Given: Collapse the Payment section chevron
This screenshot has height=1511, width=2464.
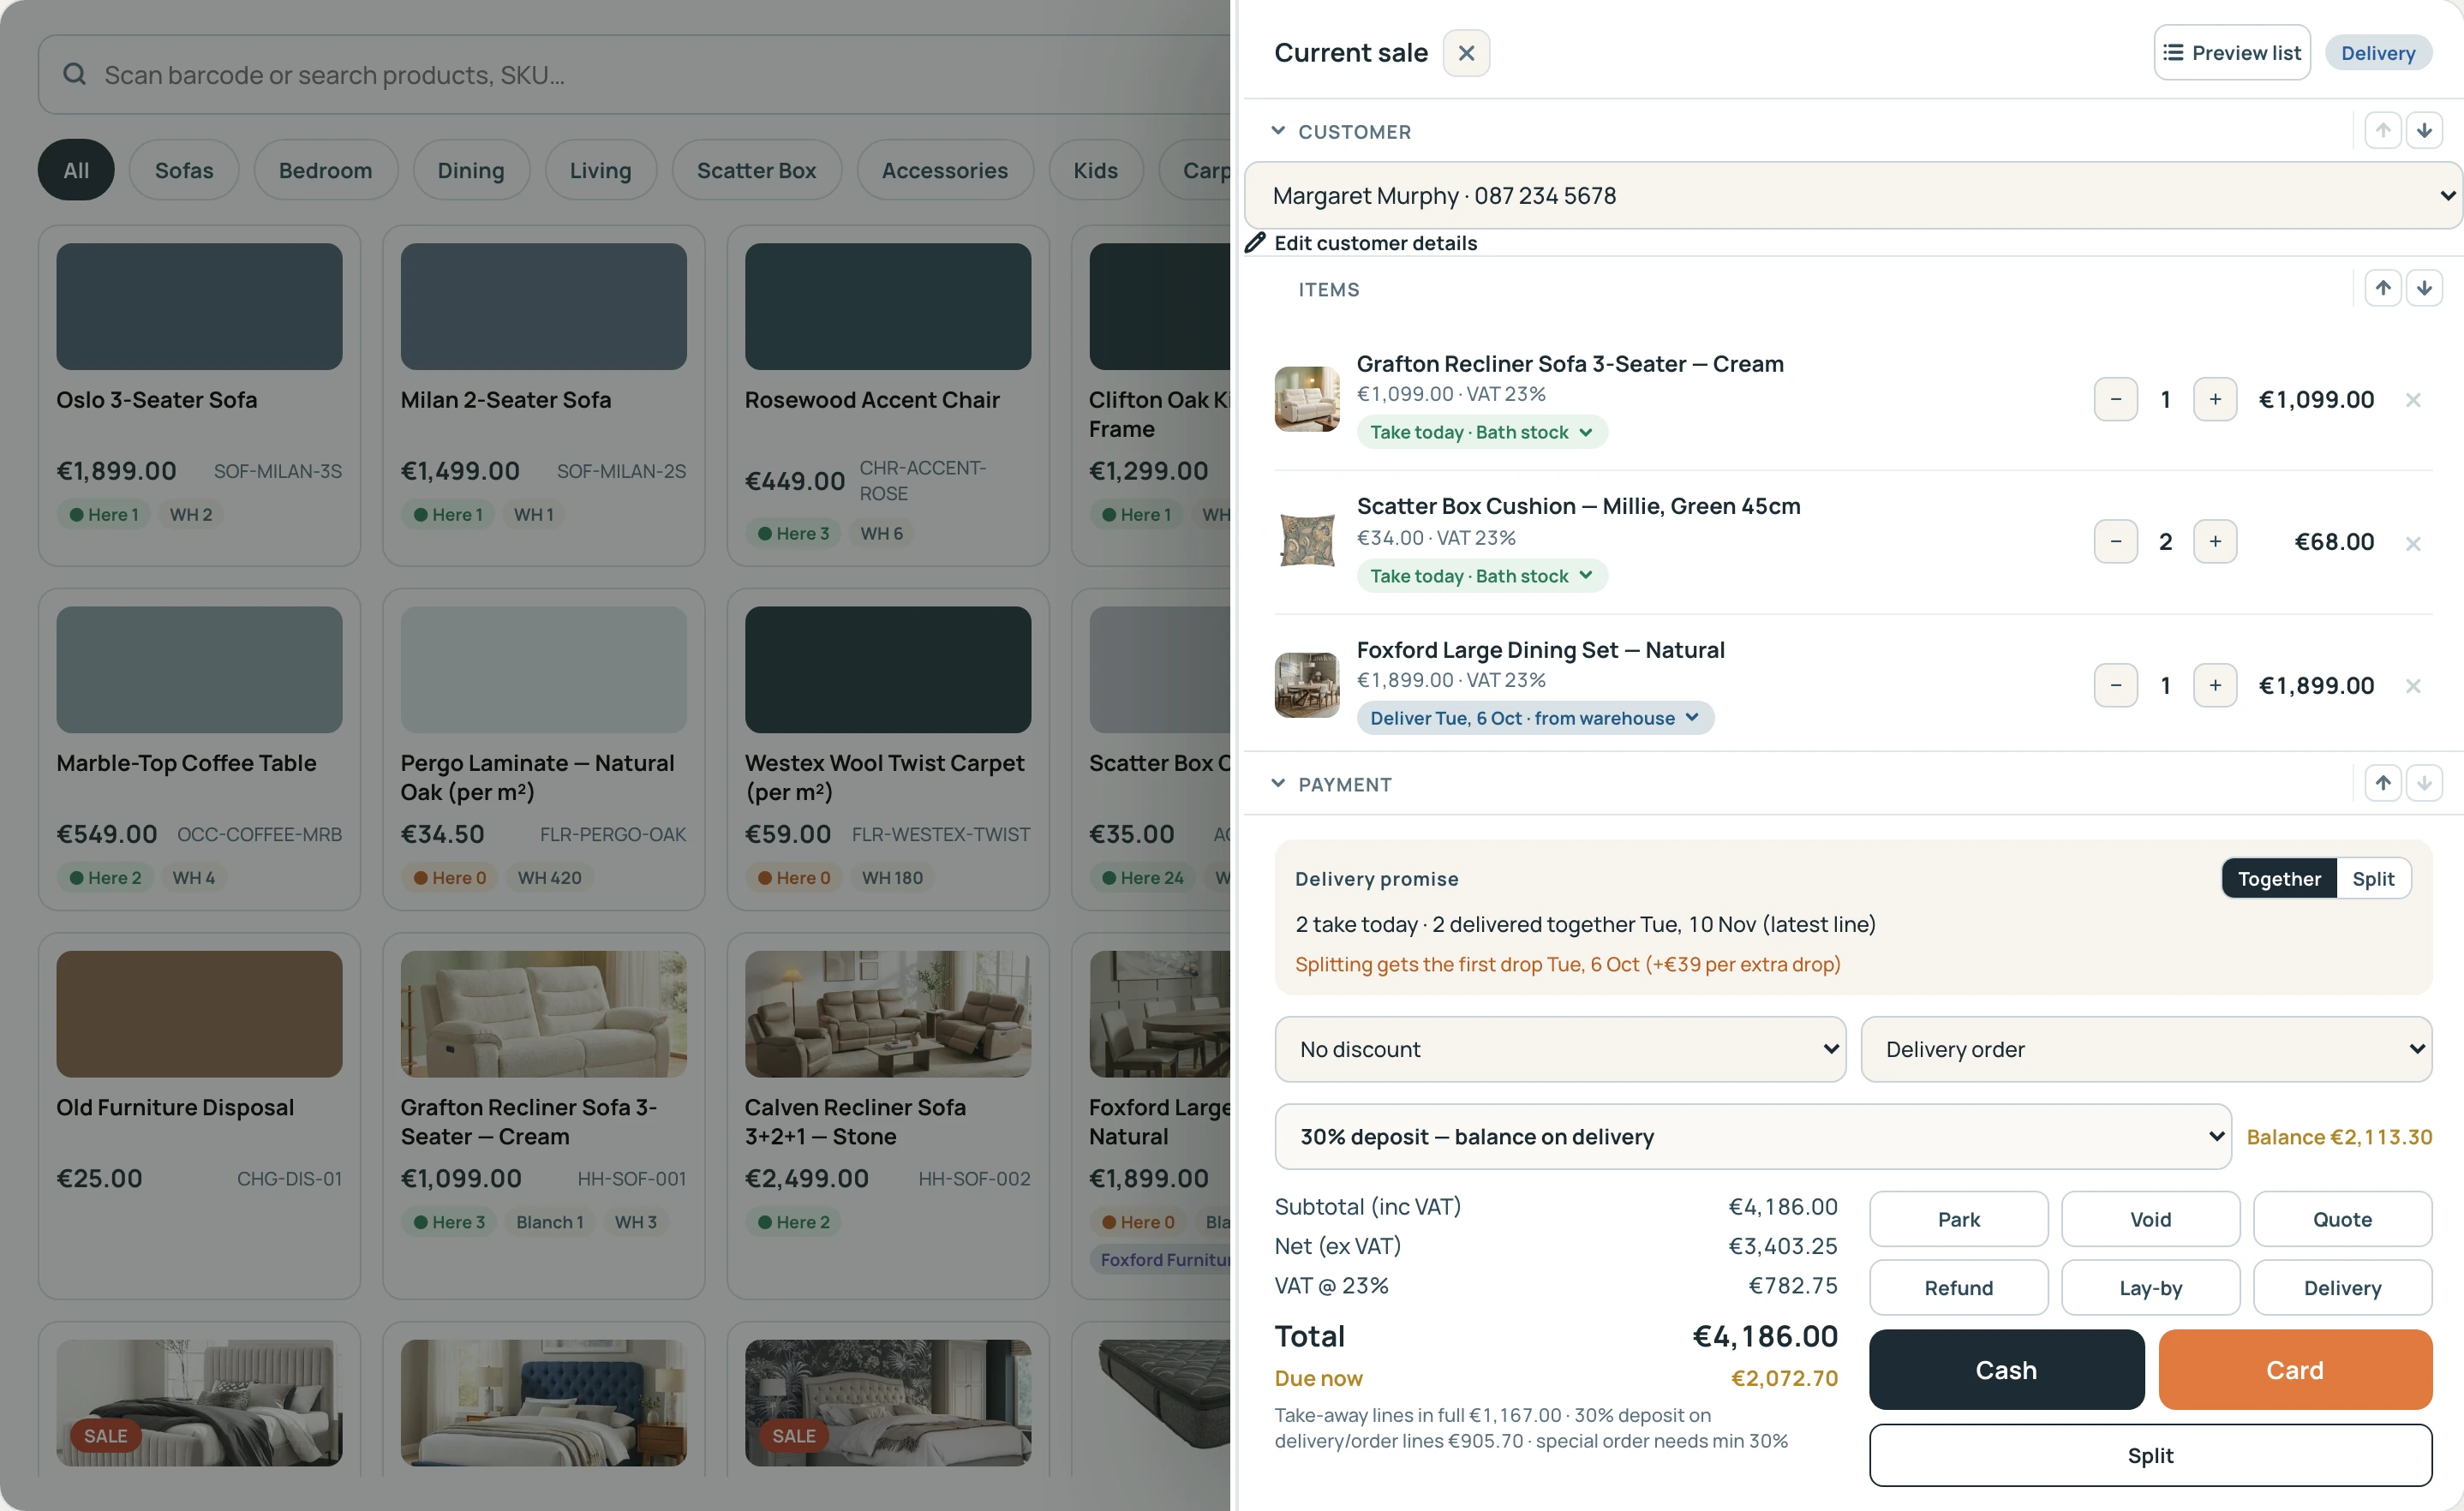Looking at the screenshot, I should [x=1278, y=784].
